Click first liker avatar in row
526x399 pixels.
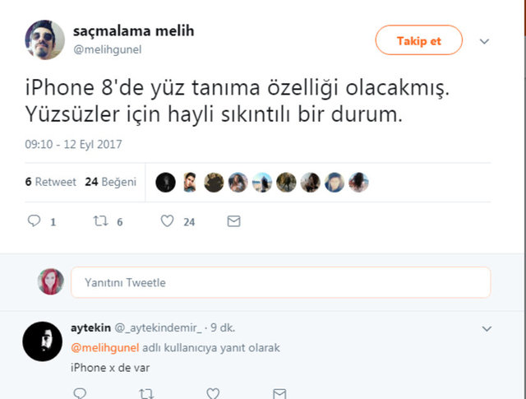(165, 183)
